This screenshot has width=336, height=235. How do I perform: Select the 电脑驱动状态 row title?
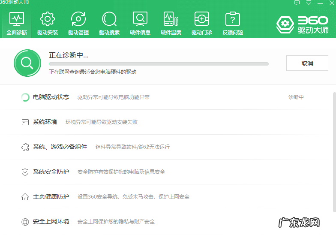51,97
